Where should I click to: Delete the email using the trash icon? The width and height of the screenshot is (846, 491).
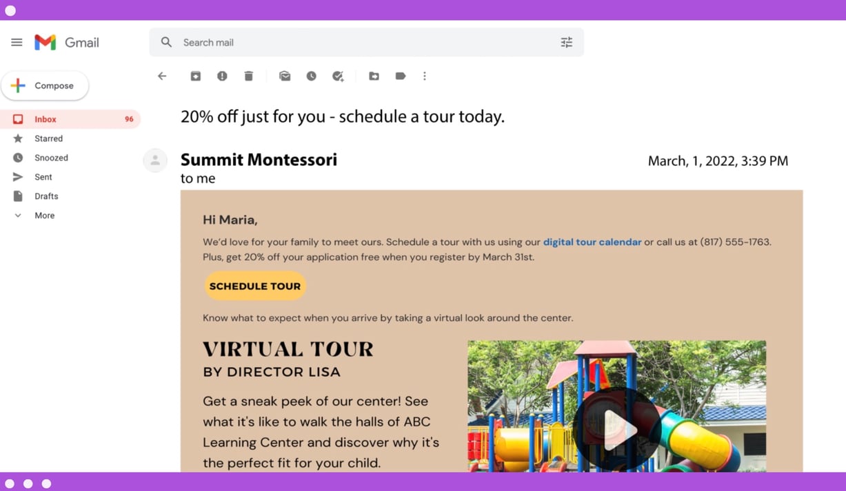249,76
